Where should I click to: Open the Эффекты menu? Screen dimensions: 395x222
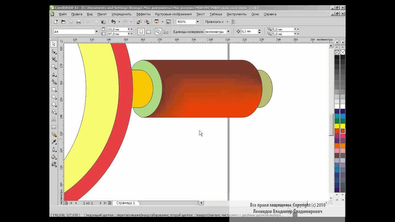(x=143, y=14)
